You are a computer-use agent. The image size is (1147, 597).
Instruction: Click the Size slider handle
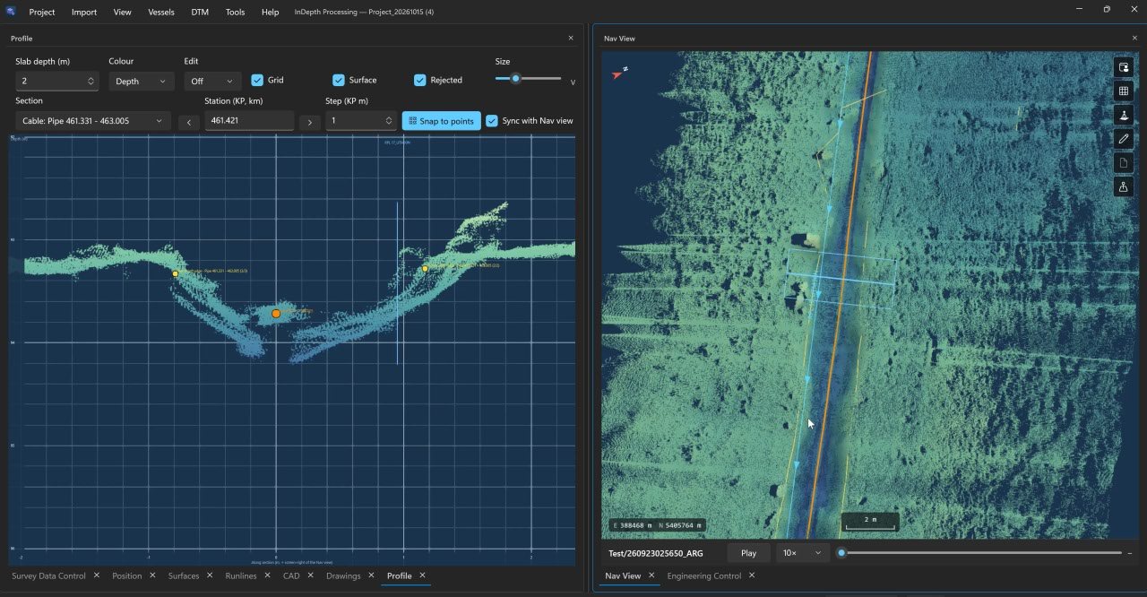(x=516, y=78)
